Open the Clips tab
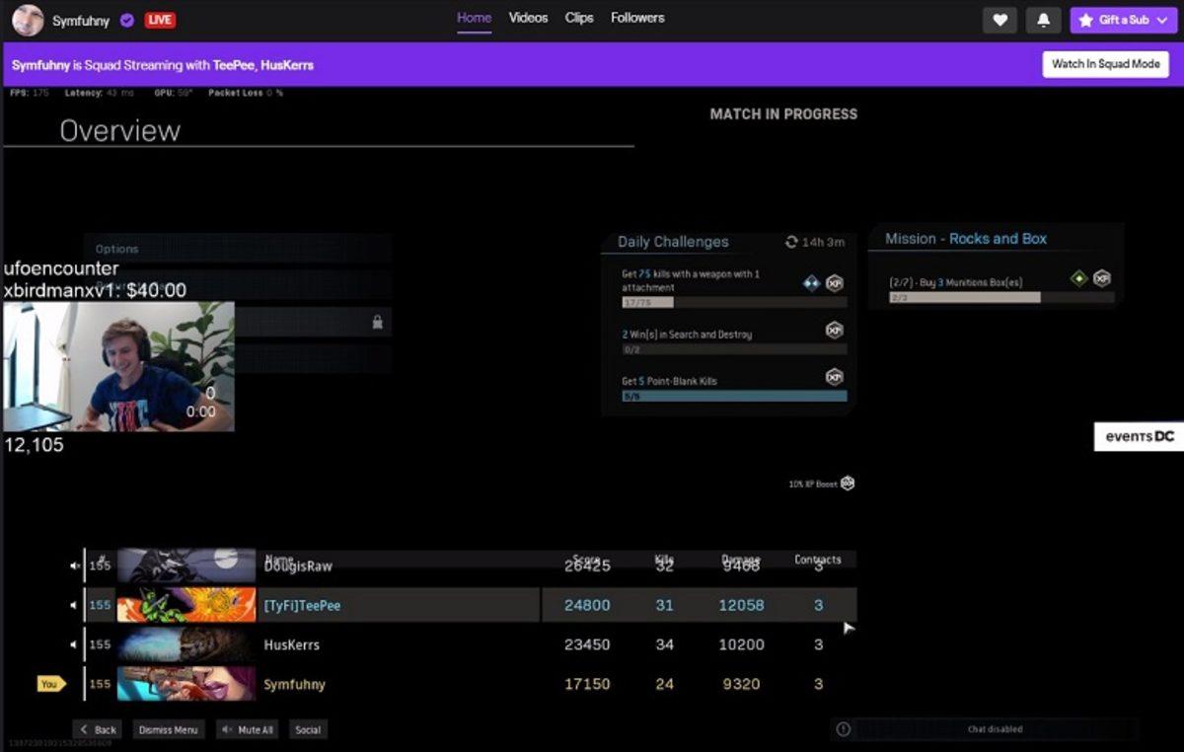Screen dimensions: 1184x752 [579, 17]
